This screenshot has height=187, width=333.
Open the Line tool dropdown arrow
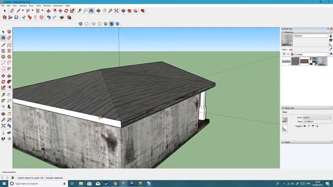(x=23, y=10)
